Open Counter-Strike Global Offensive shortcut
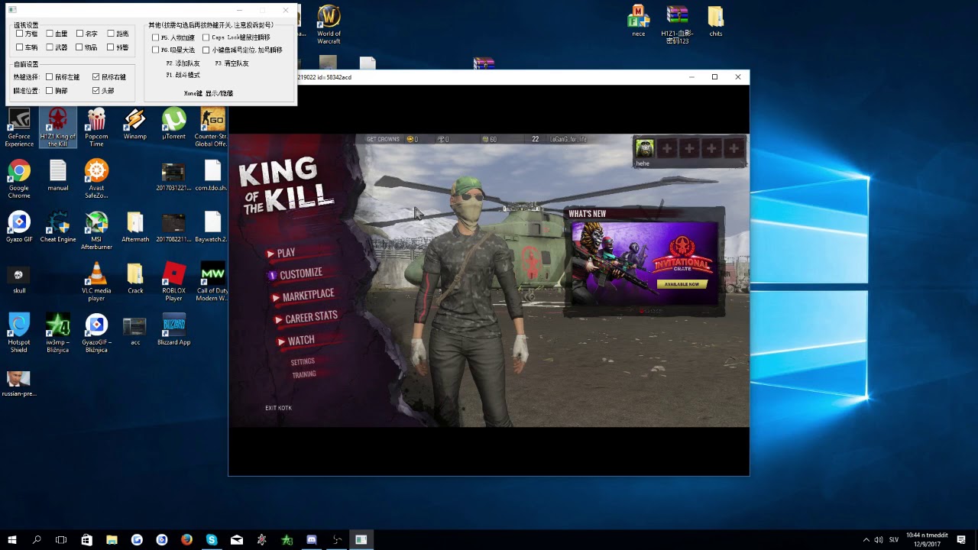978x550 pixels. 212,127
